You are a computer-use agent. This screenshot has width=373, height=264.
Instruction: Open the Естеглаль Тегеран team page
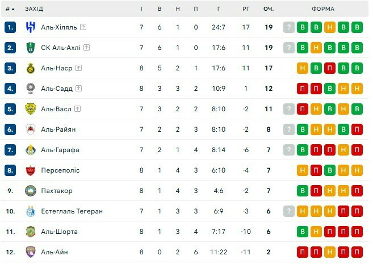72,211
